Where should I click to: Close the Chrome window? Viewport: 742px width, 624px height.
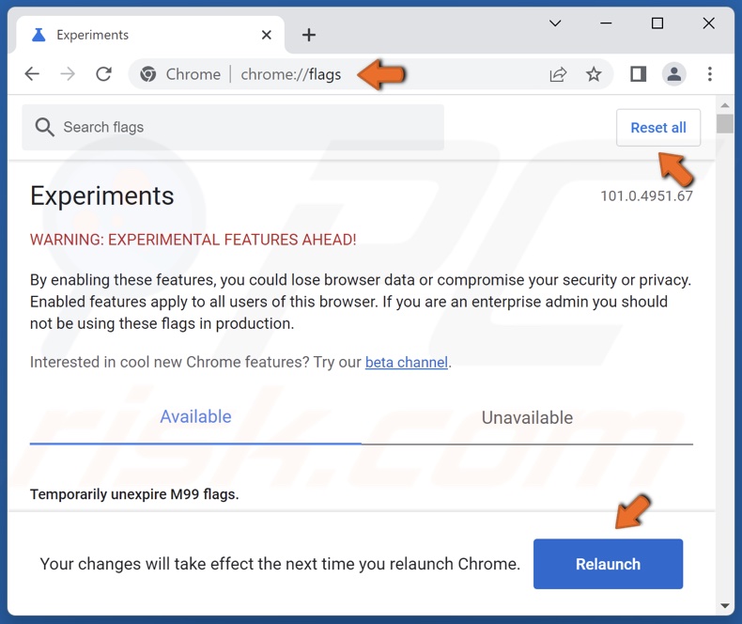click(708, 23)
